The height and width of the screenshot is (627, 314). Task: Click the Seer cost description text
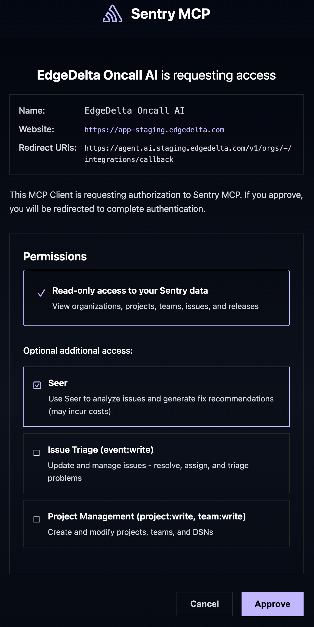pos(161,405)
